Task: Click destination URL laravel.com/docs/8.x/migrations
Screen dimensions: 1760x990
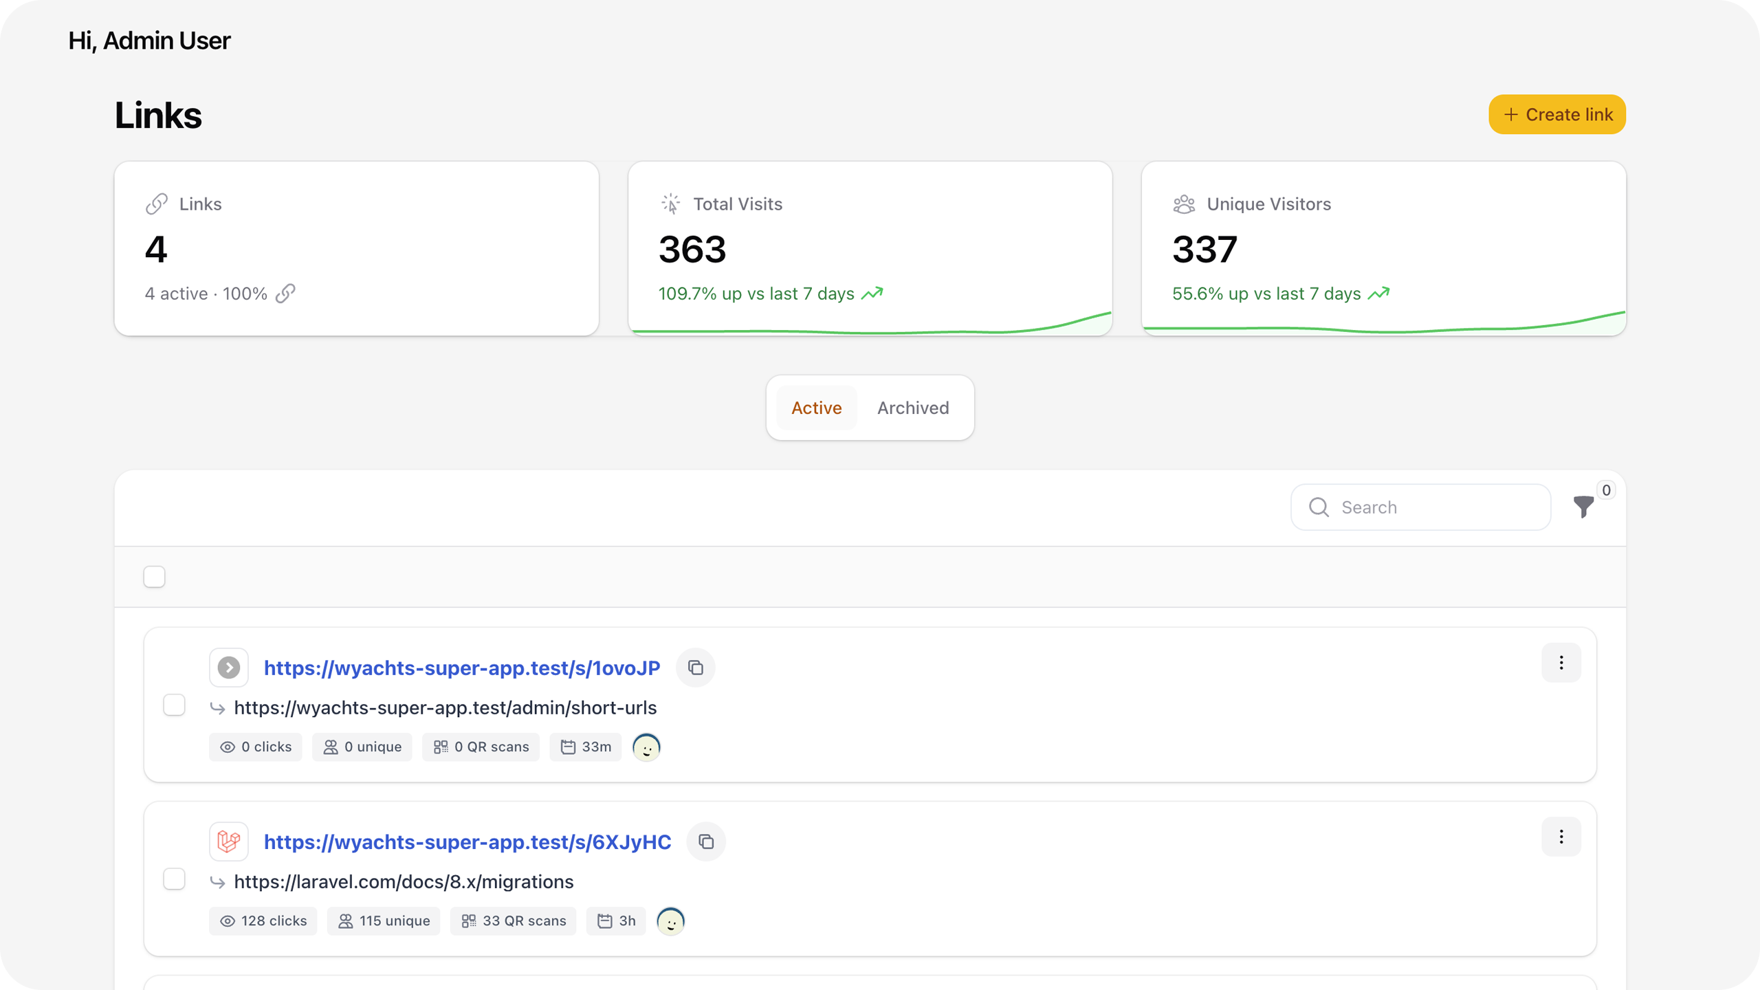Action: coord(404,881)
